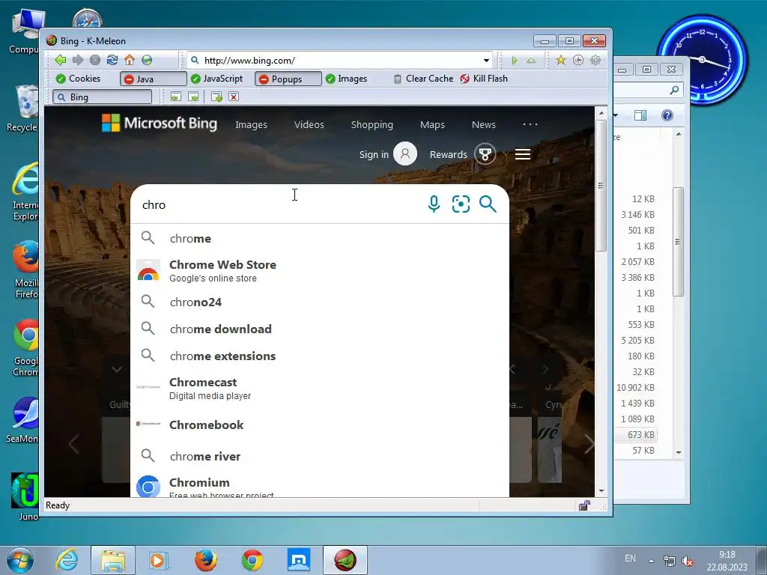Stop page loading in K-Meleon

click(x=95, y=60)
